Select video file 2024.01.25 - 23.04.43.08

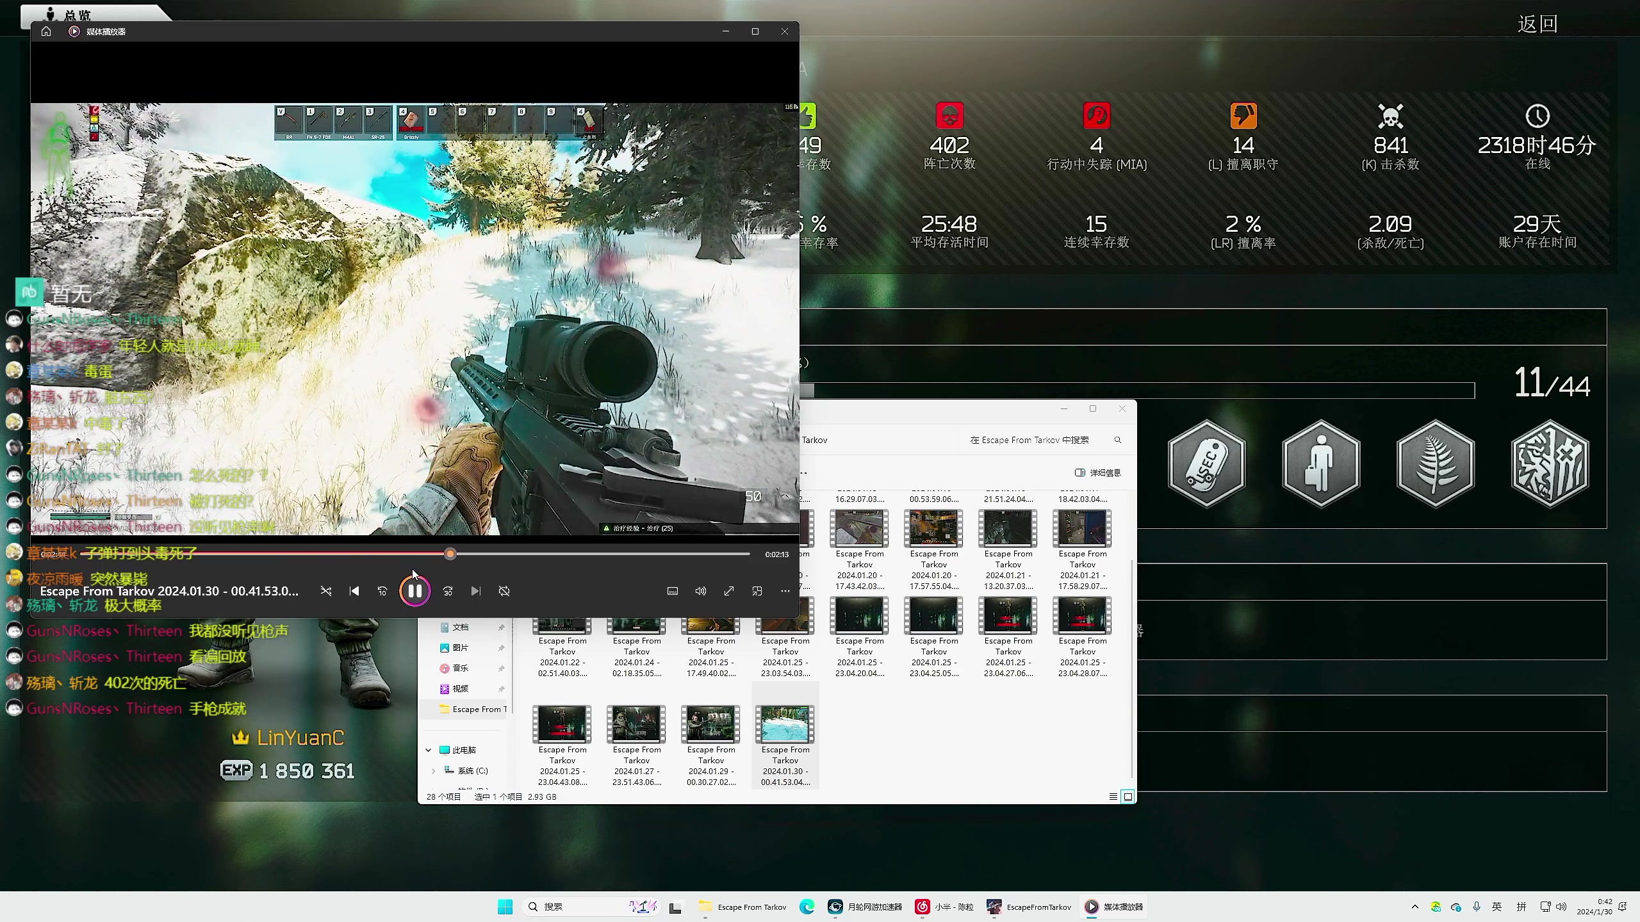tap(562, 745)
